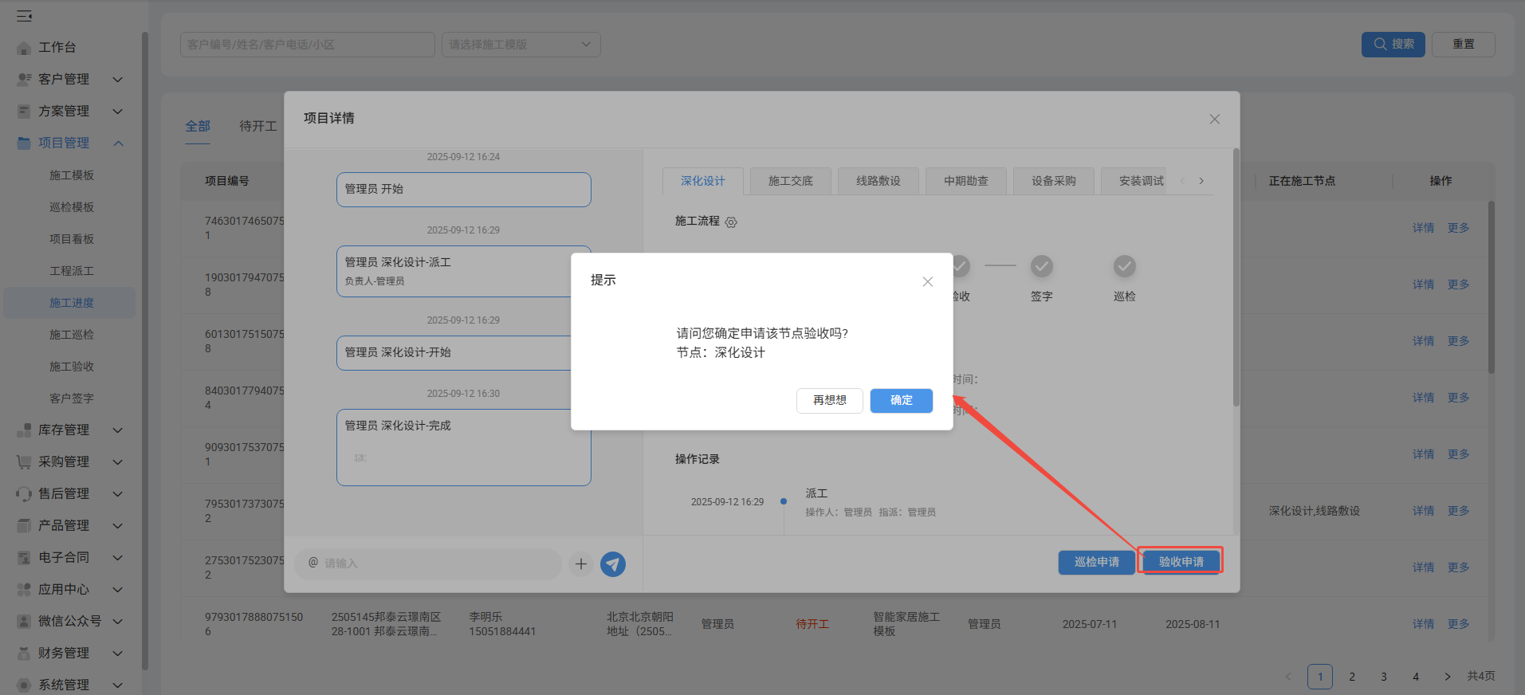Confirm acceptance with 确定 button

[x=901, y=400]
